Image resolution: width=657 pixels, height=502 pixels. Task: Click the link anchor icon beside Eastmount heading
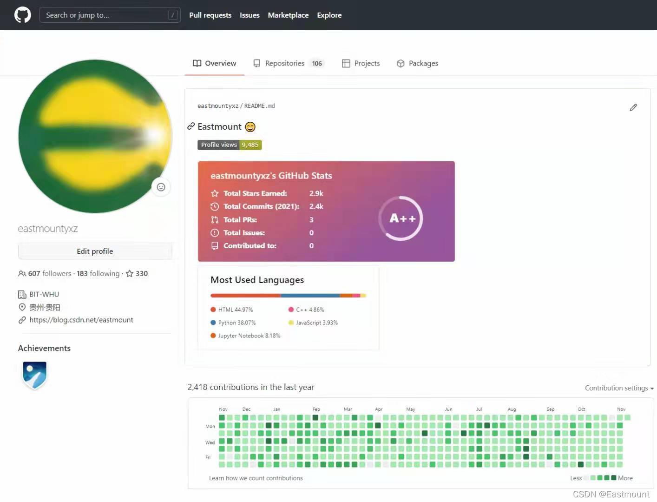191,126
